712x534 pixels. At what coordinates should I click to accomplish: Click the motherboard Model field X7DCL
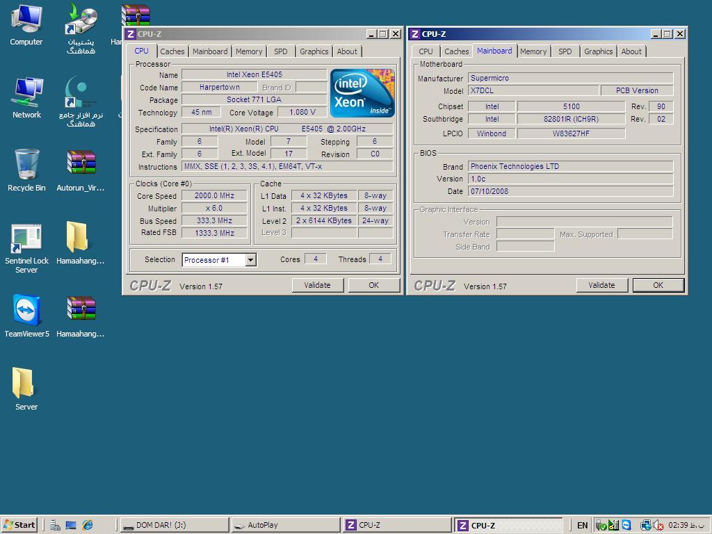pos(533,90)
